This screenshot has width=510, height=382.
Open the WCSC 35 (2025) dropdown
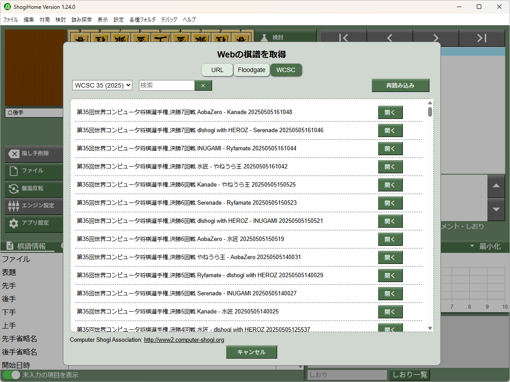point(102,85)
